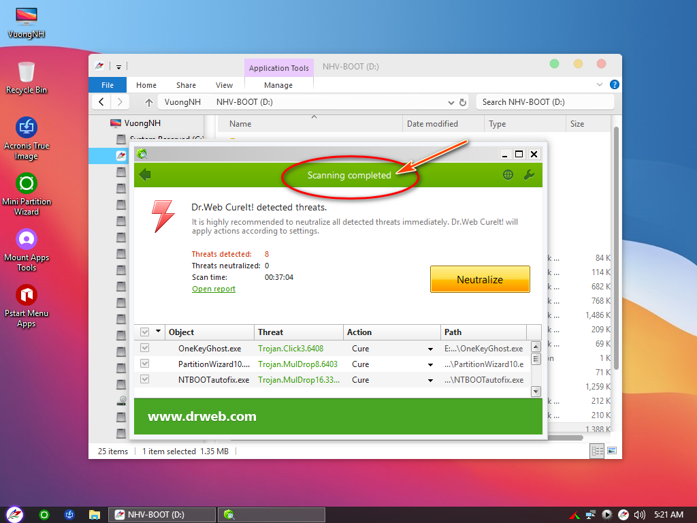Viewport: 697px width, 523px height.
Task: Click the Explorer vertical scrollbar
Action: tap(616, 247)
